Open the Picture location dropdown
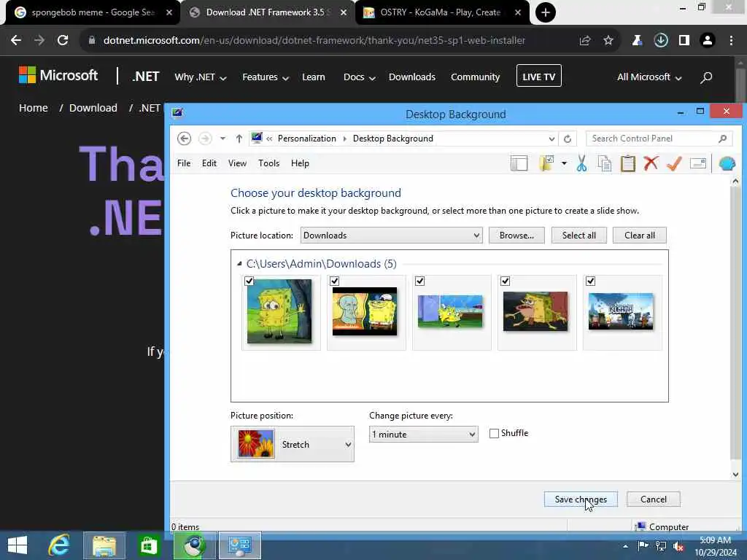This screenshot has height=560, width=747. click(x=391, y=236)
